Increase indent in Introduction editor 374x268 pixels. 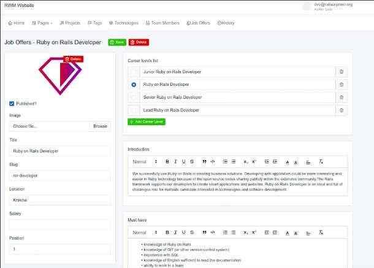click(x=275, y=161)
